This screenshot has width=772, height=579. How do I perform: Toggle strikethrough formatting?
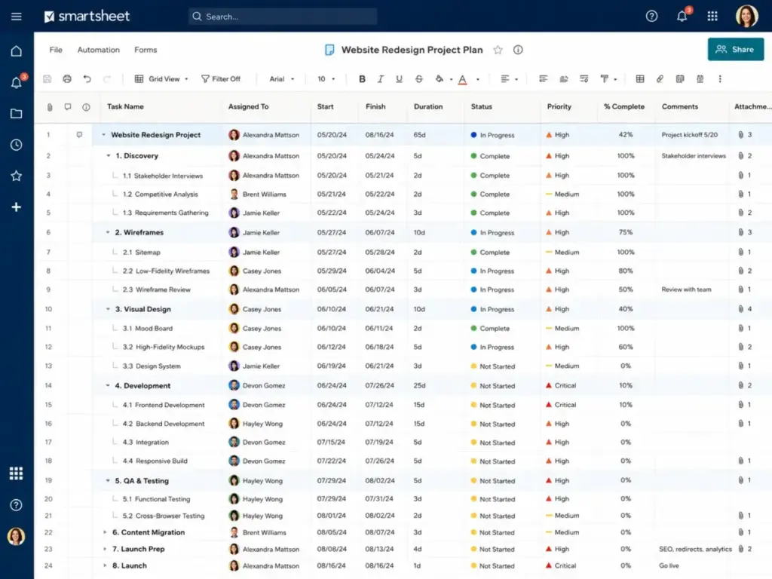[x=418, y=78]
